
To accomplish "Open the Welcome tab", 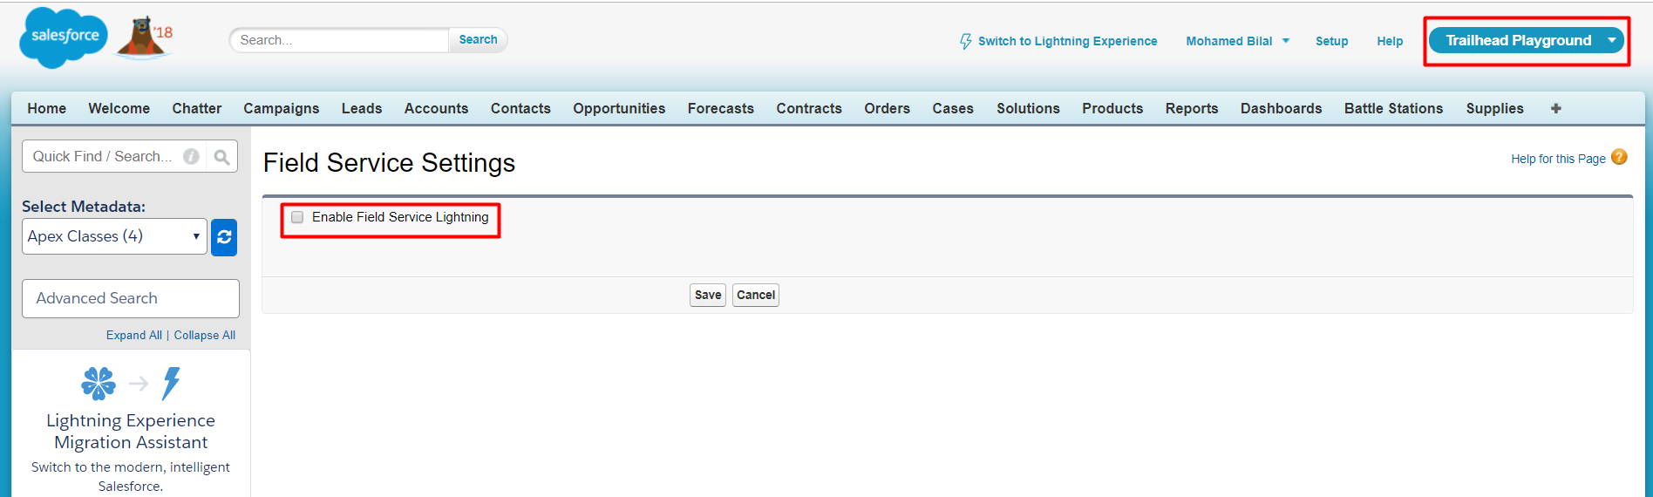I will [119, 108].
